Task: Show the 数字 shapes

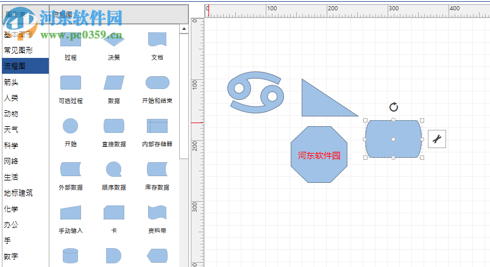Action: point(26,257)
